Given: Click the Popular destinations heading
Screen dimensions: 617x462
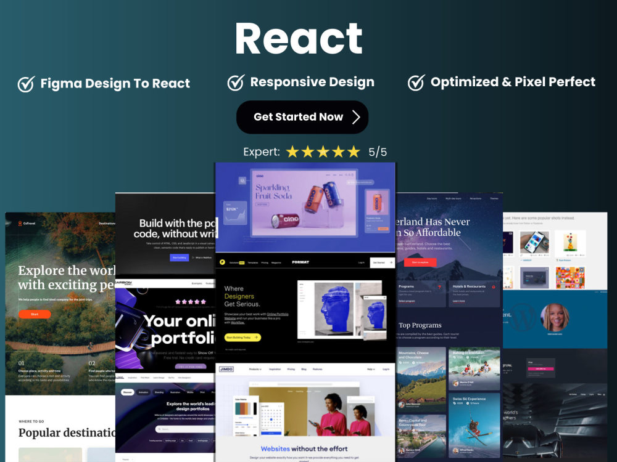Looking at the screenshot, I should pyautogui.click(x=67, y=432).
